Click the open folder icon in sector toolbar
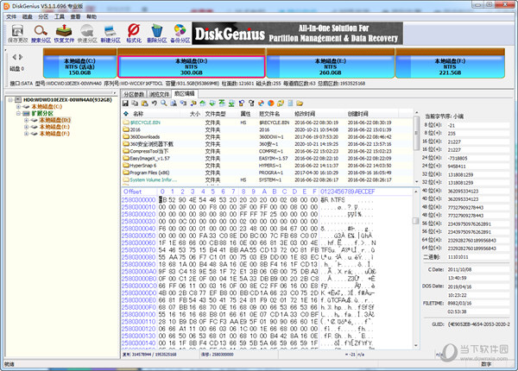 click(x=300, y=104)
